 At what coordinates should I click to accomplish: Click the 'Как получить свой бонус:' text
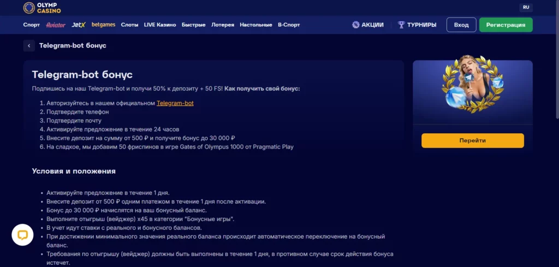click(262, 88)
